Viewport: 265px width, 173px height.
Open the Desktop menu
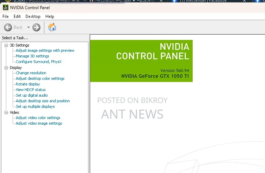pyautogui.click(x=33, y=16)
